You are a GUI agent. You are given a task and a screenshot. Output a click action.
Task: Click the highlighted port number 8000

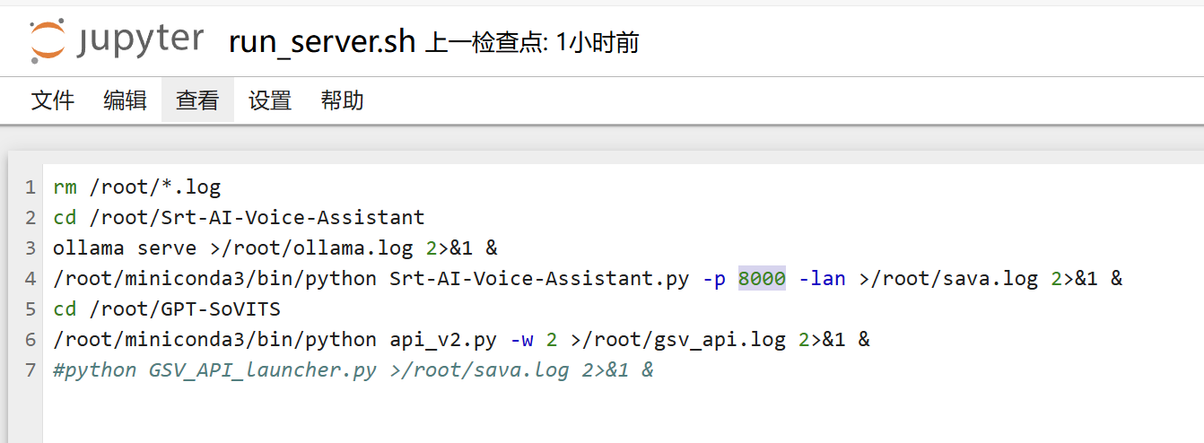(762, 279)
